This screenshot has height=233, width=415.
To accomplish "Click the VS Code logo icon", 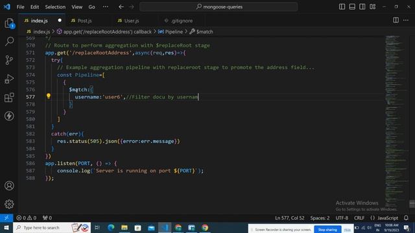I will click(7, 7).
